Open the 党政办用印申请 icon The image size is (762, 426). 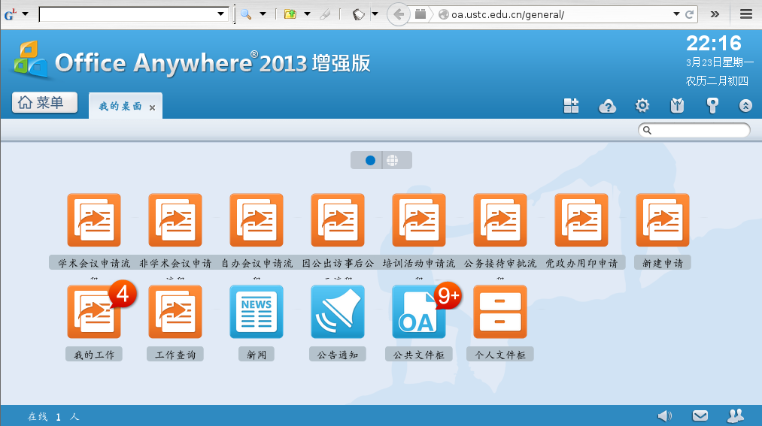(581, 220)
